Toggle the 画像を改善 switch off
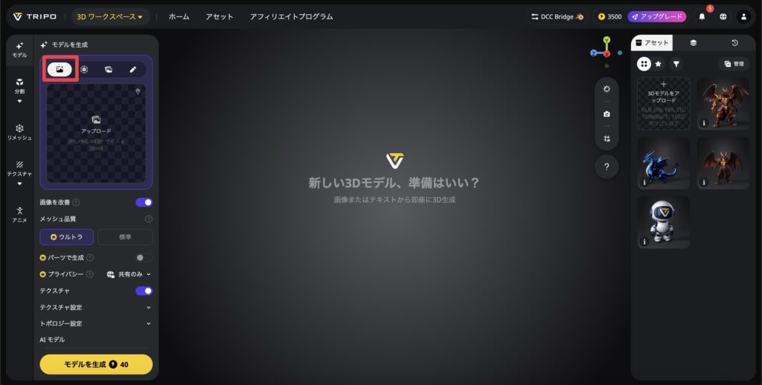The image size is (762, 385). [144, 202]
